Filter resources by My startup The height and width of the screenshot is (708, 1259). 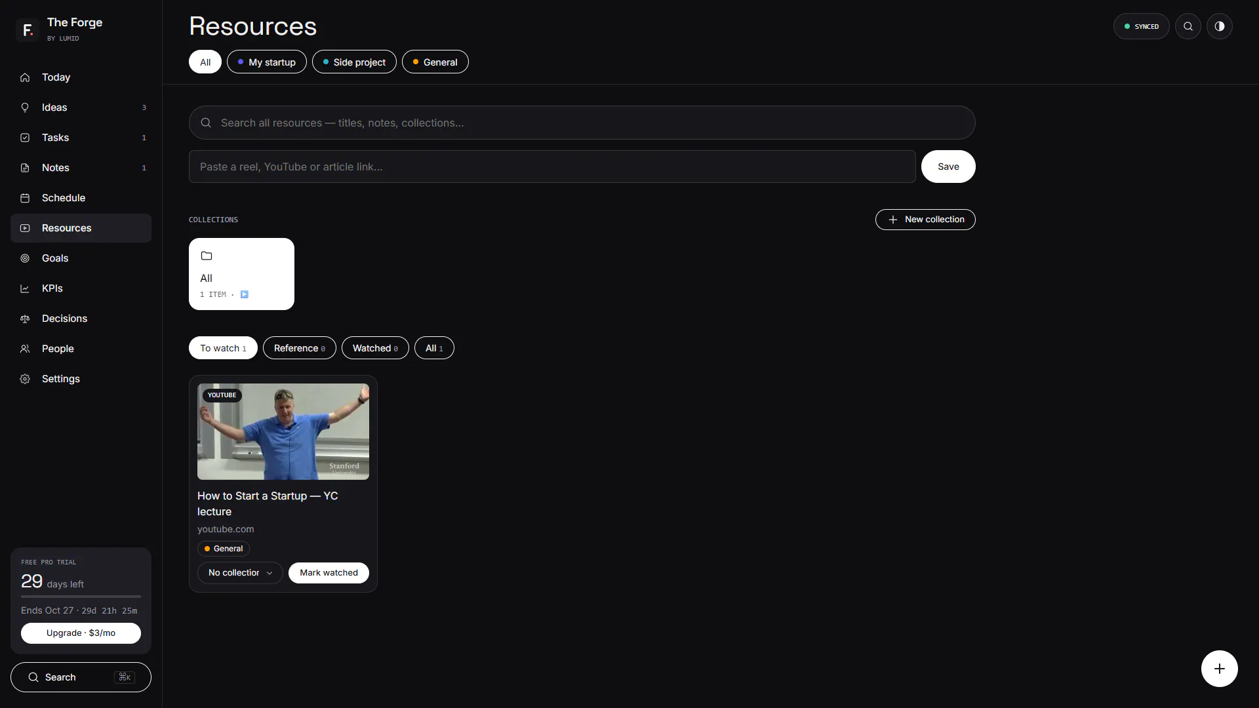coord(267,62)
